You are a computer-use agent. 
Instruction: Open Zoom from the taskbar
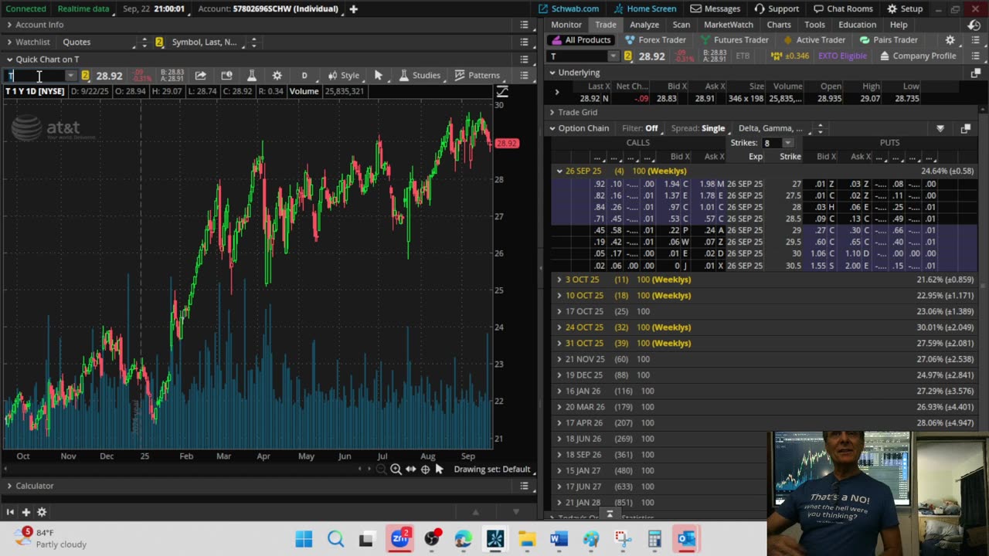pos(399,538)
